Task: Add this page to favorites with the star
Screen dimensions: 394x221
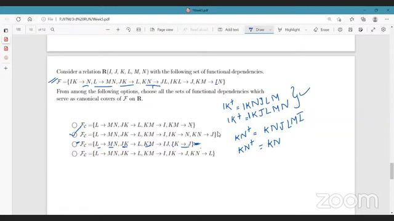Action: coord(352,19)
